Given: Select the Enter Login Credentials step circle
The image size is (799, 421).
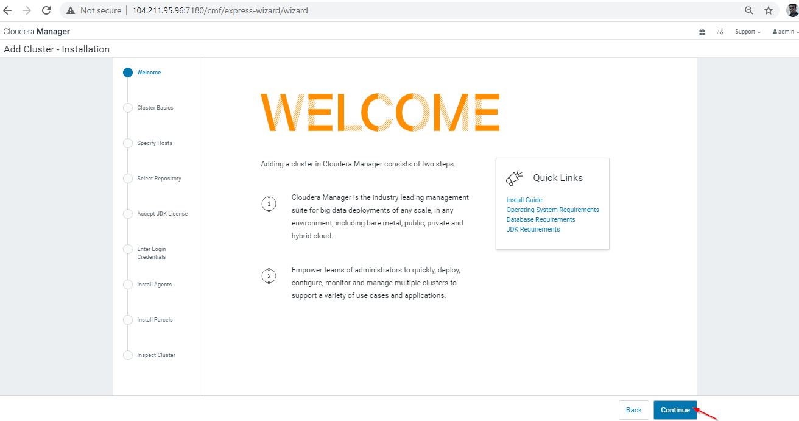Looking at the screenshot, I should click(128, 249).
